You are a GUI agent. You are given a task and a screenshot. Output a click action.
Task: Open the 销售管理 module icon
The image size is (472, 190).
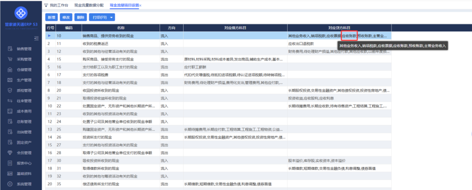pos(10,49)
